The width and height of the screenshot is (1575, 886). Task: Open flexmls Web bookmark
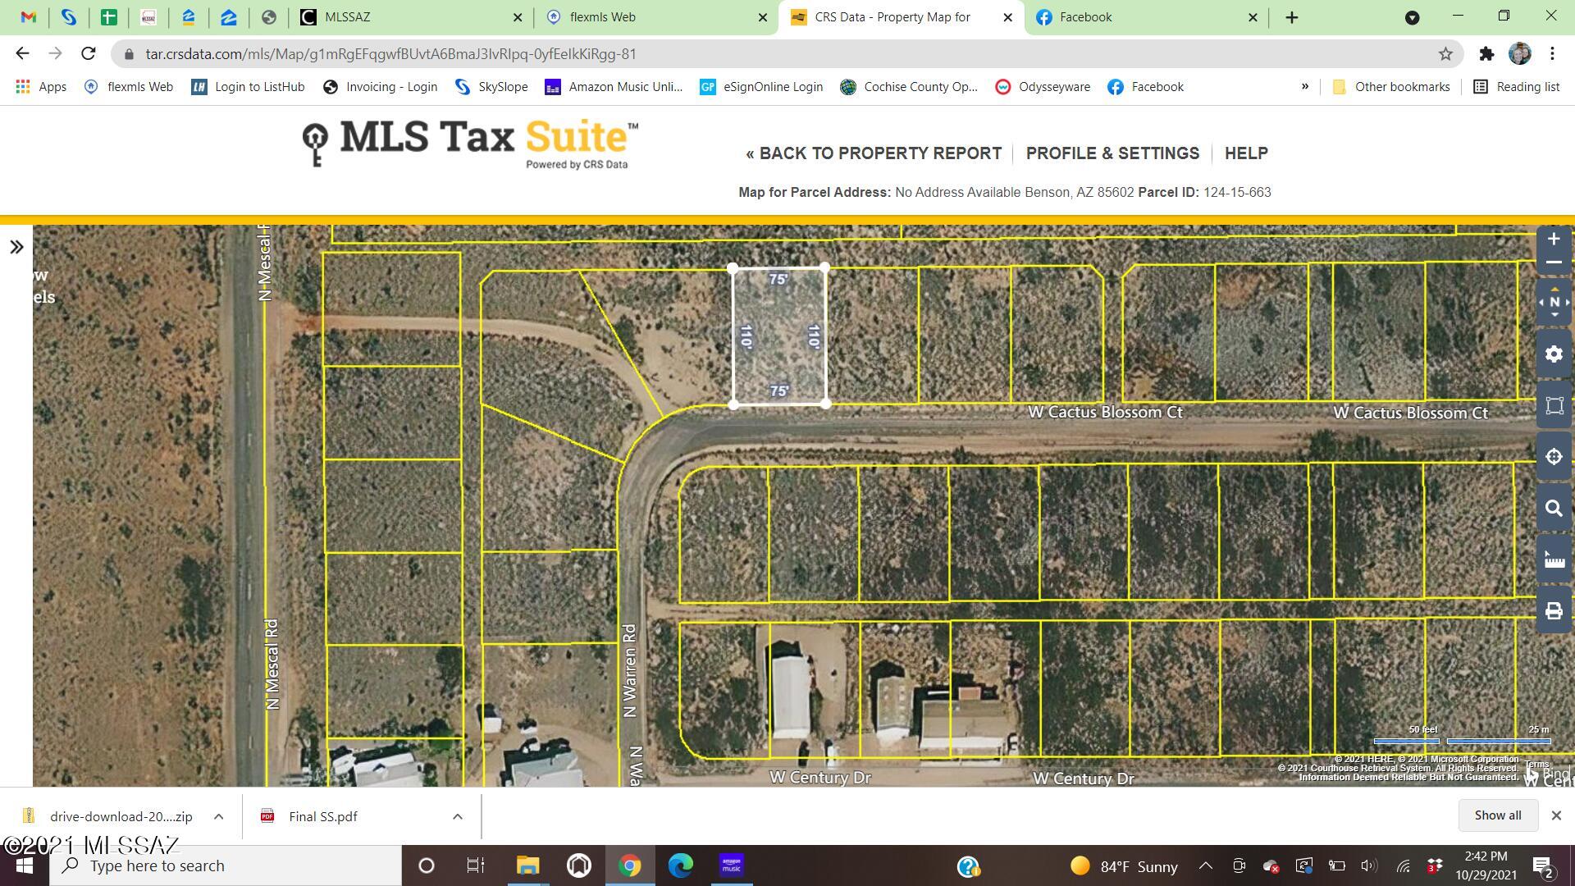click(129, 87)
